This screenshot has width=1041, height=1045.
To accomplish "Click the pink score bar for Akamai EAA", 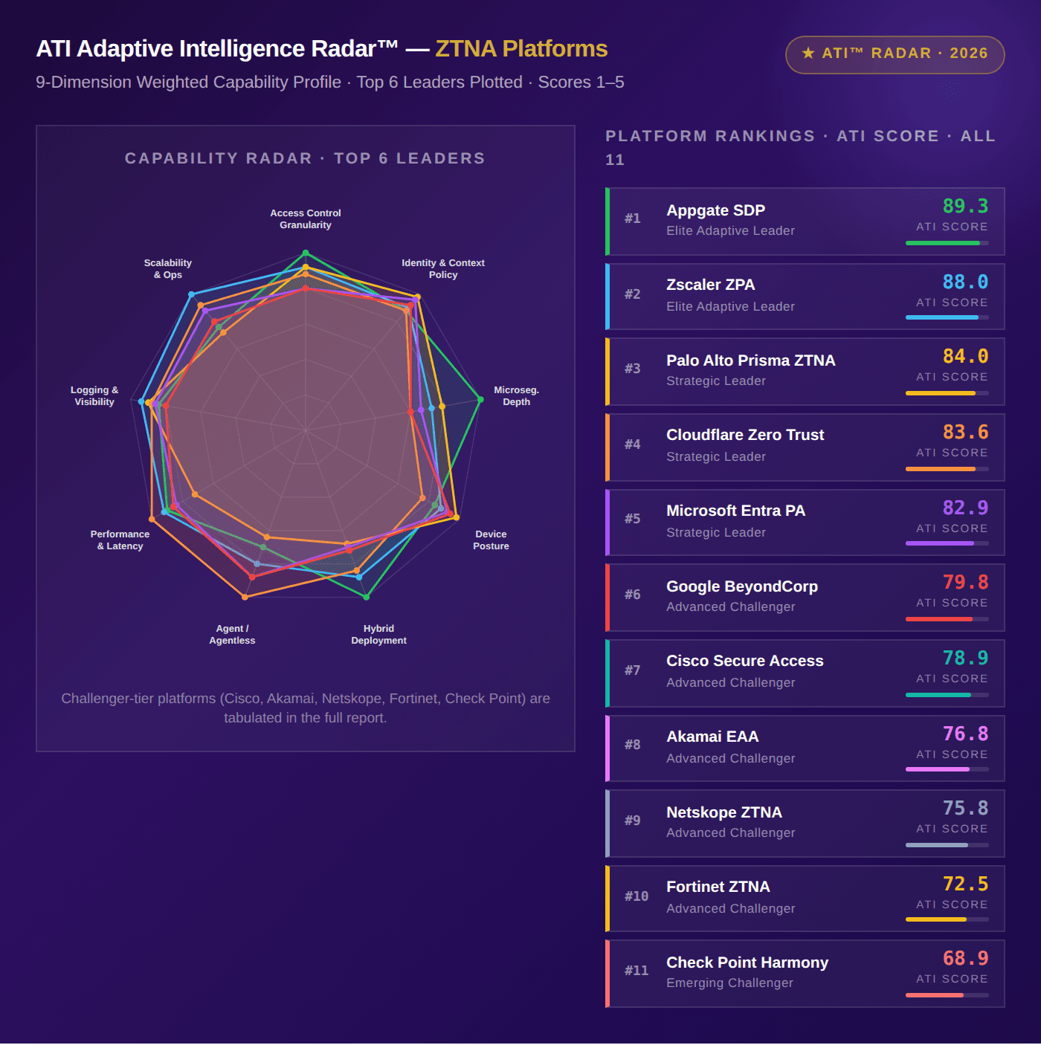I will coord(938,769).
